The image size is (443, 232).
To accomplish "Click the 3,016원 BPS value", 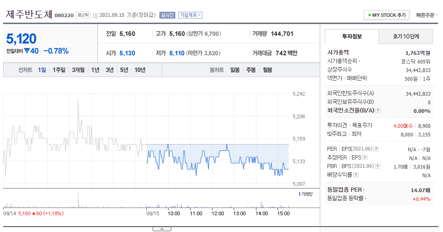I will coord(422,167).
